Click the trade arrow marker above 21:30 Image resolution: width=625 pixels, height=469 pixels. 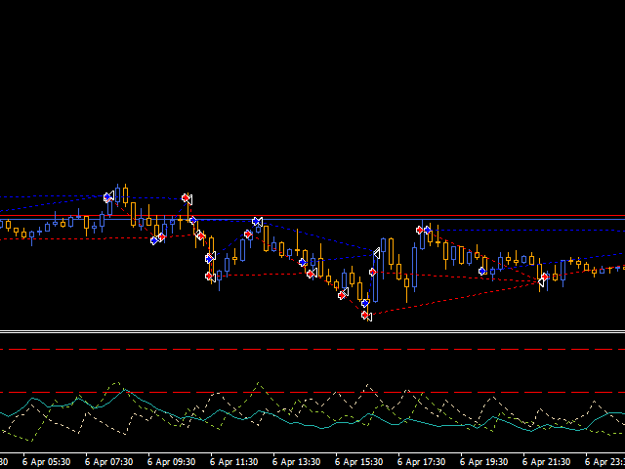pos(544,280)
